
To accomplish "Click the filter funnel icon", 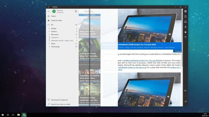I will (49, 100).
